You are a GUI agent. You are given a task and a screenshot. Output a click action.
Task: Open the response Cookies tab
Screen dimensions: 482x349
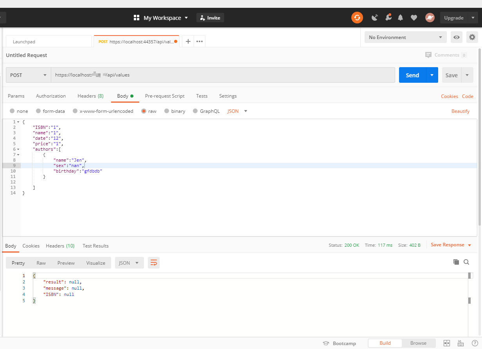coord(31,246)
